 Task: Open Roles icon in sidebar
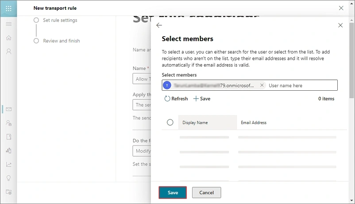click(8, 123)
